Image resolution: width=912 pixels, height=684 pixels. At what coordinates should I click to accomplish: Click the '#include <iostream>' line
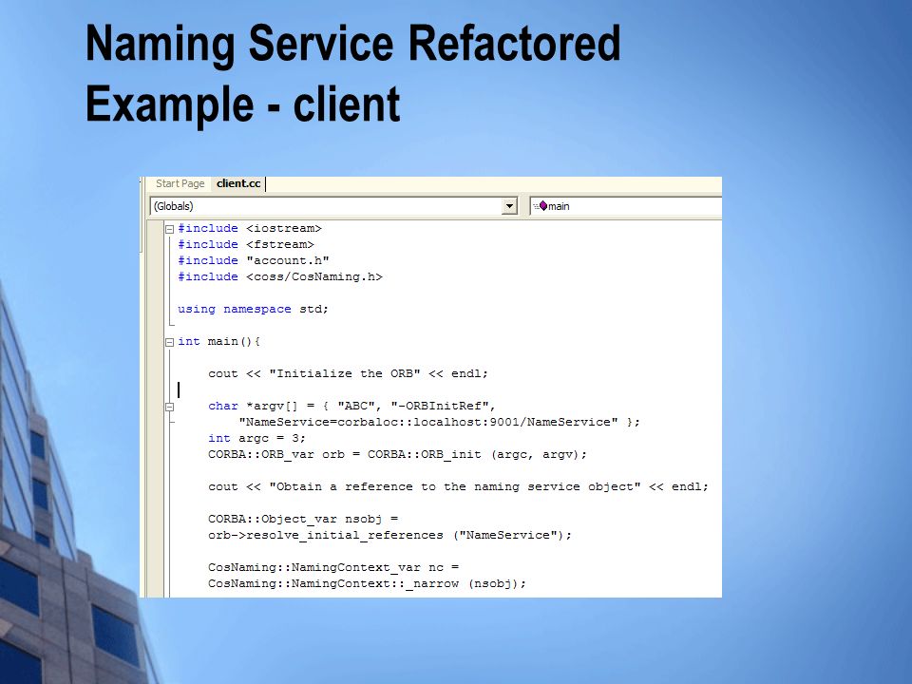(250, 229)
